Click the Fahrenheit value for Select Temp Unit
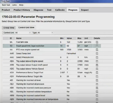113x103 pixels. coord(71,54)
